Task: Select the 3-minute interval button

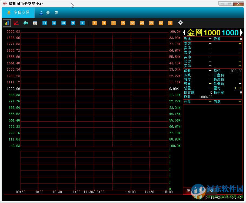Action: point(104,23)
